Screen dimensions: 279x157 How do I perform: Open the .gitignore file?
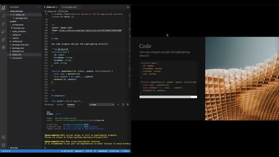pyautogui.click(x=17, y=35)
